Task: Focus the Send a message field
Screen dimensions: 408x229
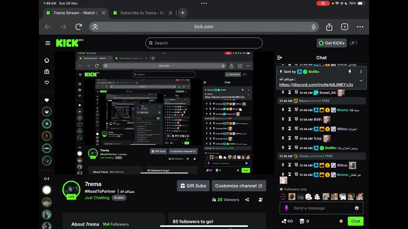Action: 321,208
